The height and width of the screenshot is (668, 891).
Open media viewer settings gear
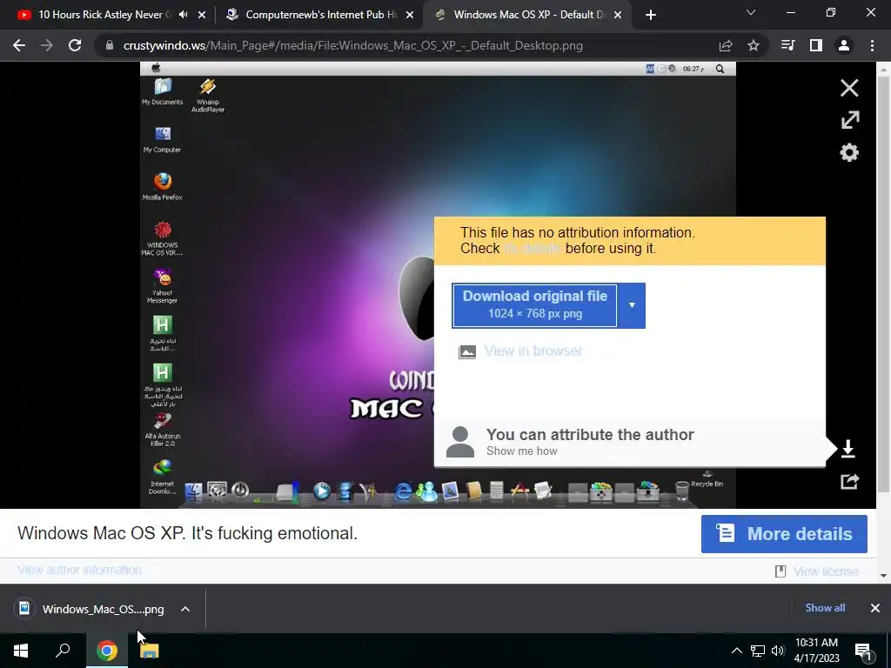849,153
